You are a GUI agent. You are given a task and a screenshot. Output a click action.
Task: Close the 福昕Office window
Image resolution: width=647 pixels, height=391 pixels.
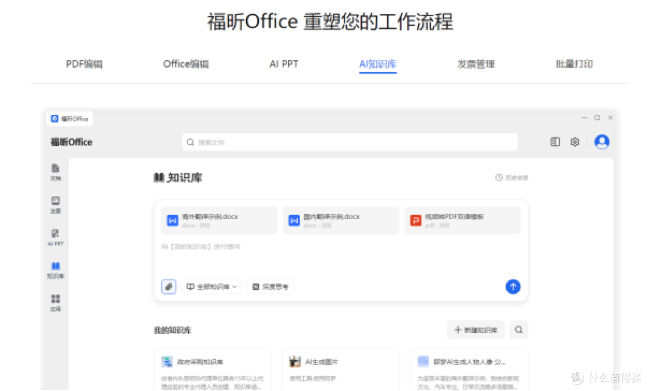coord(610,117)
